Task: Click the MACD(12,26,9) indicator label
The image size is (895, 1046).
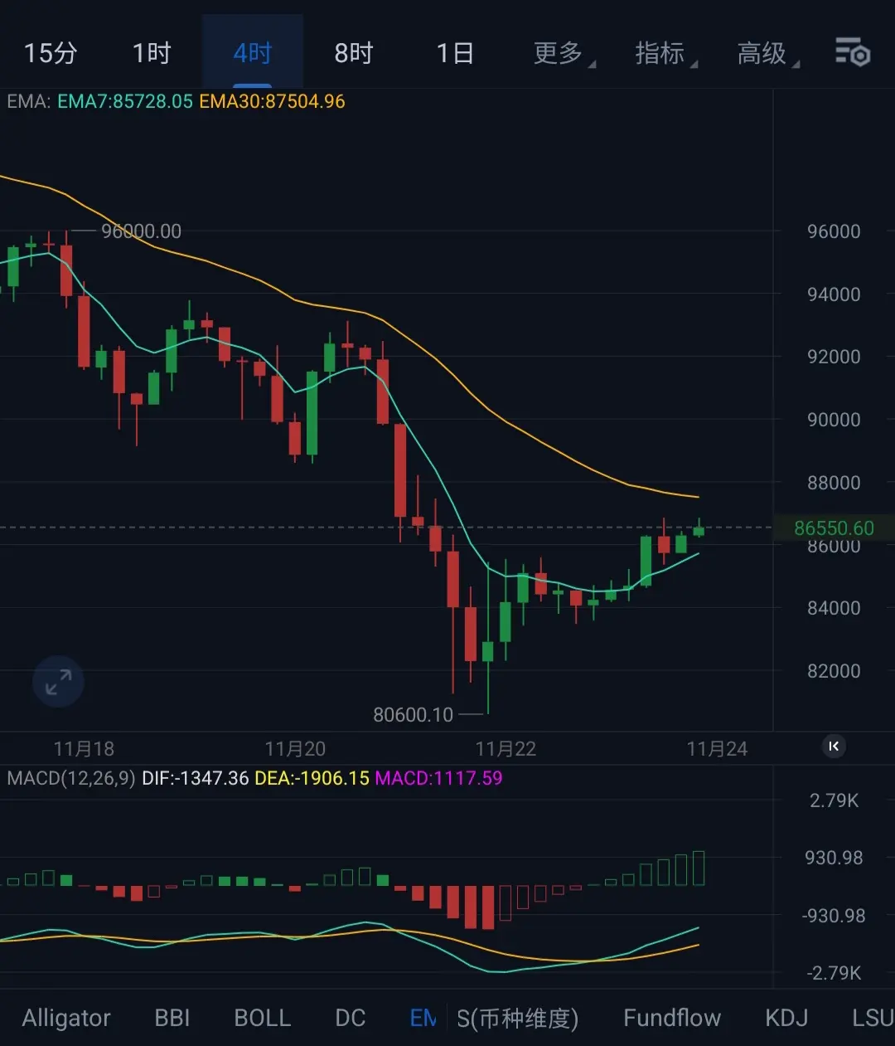Action: pos(71,778)
